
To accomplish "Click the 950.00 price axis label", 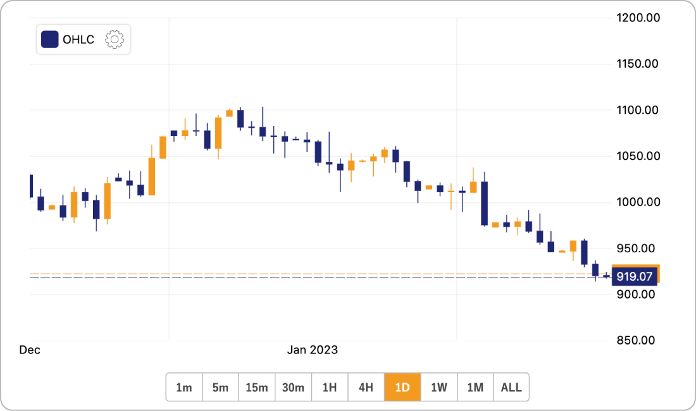I will 636,248.
